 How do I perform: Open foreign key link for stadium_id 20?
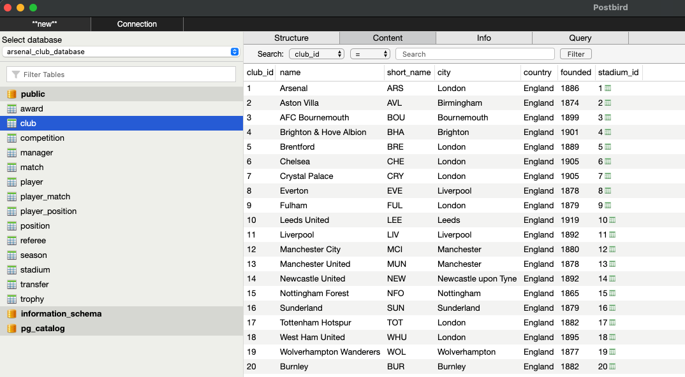pyautogui.click(x=612, y=367)
